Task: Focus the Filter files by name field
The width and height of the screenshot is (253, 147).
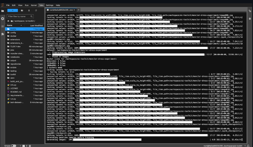Action: tap(20, 16)
